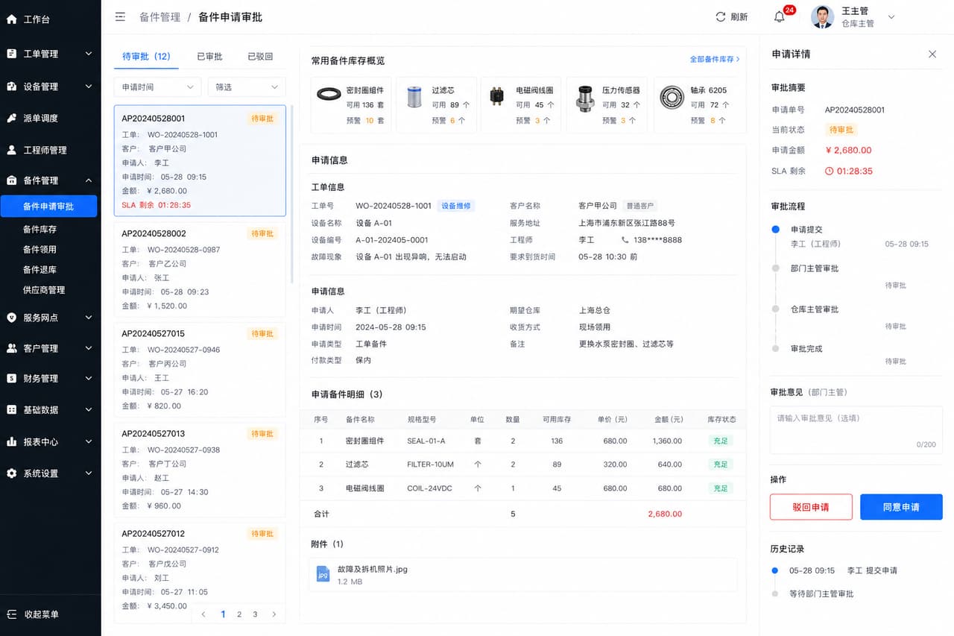954x636 pixels.
Task: Click the 派单调度 sidebar icon
Action: pyautogui.click(x=11, y=118)
